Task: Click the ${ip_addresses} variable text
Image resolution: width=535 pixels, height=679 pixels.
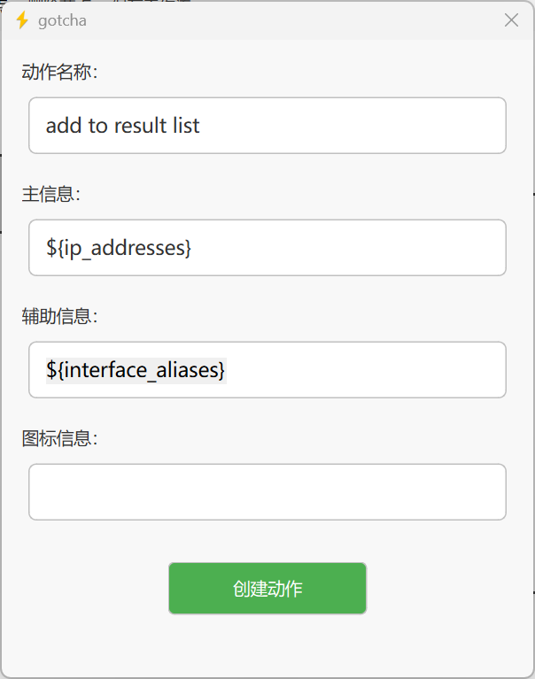Action: pos(119,248)
